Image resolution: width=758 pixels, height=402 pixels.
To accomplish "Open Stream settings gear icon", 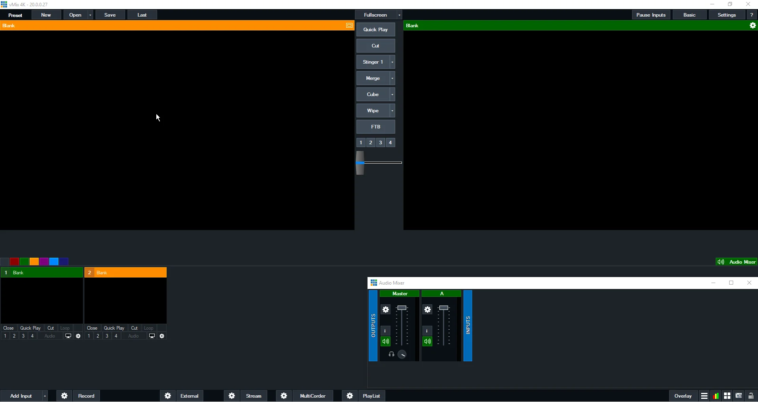I will 232,396.
